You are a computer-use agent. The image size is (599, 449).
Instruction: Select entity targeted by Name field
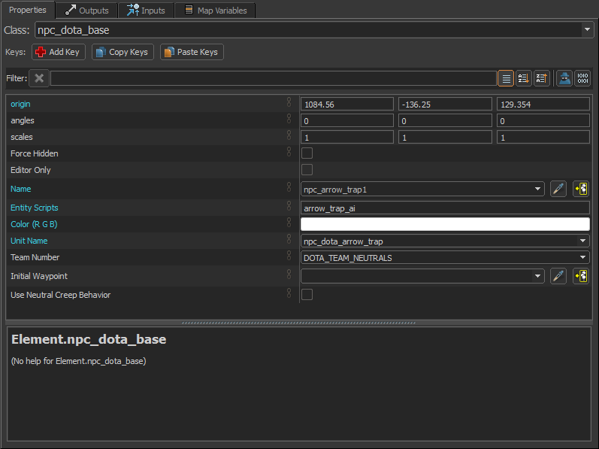click(581, 189)
